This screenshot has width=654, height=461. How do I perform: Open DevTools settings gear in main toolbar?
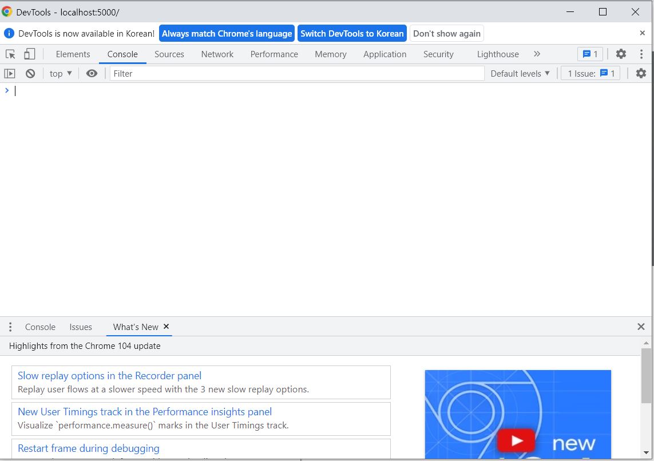621,54
